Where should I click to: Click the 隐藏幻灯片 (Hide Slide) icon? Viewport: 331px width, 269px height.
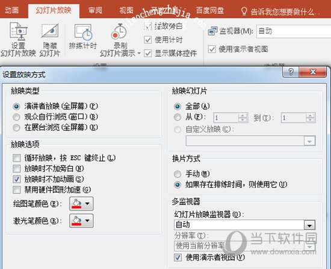(50, 31)
